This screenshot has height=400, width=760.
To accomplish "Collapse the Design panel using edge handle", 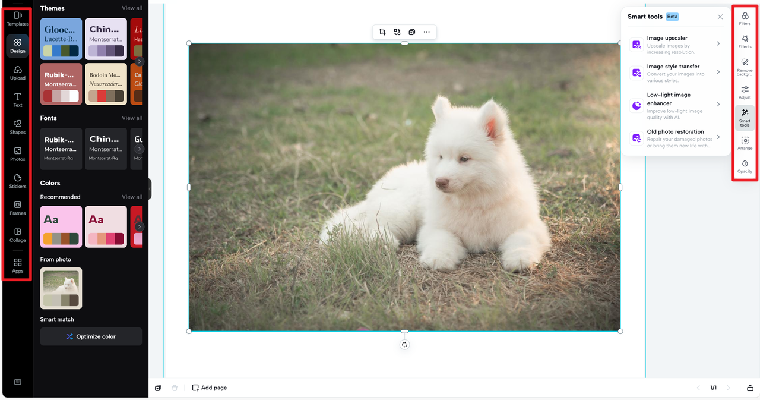I will point(150,189).
